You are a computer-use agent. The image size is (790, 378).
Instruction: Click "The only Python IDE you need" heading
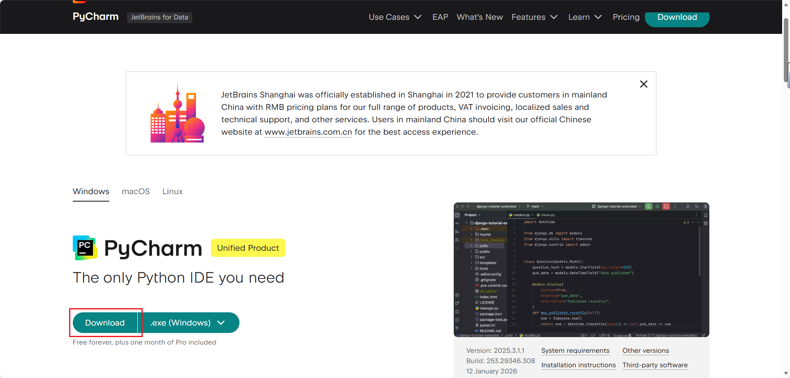(178, 278)
